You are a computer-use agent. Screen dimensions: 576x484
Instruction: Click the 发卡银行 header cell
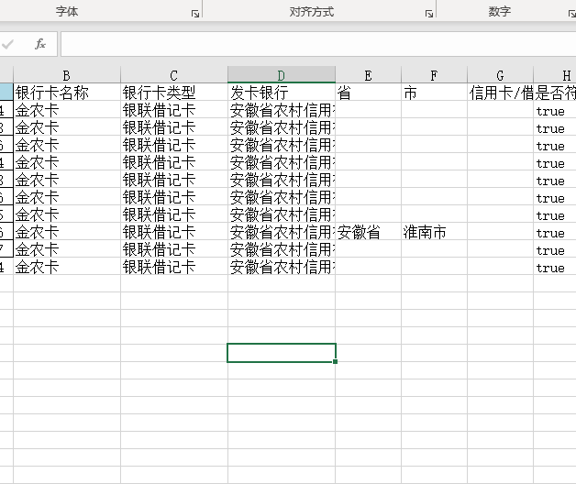coord(282,93)
